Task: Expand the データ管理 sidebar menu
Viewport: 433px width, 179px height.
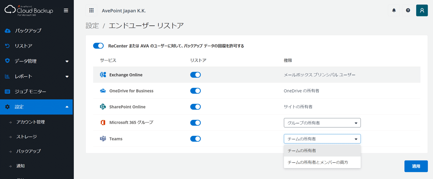Action: click(36, 61)
